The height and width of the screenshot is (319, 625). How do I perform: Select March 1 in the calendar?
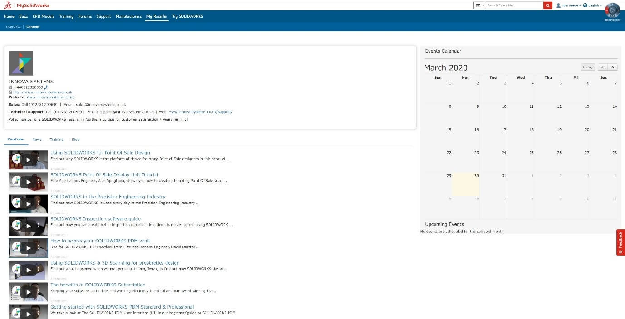[438, 91]
